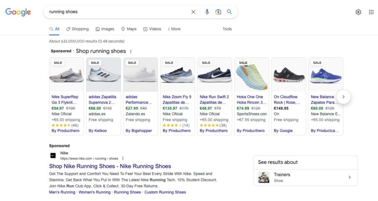Select the All results tab
The height and width of the screenshot is (201, 378).
[55, 29]
